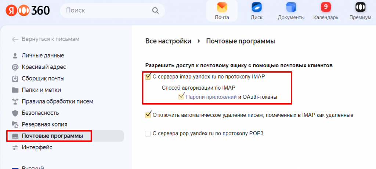The image size is (376, 169).
Task: Click the filter icon beside Правила обработки писем
Action: tap(15, 102)
